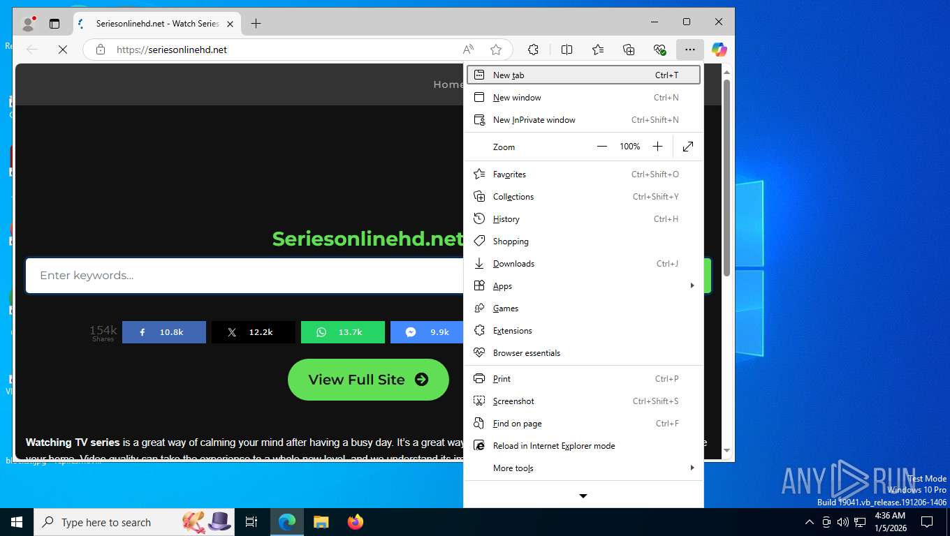Open tab actions menu icon
This screenshot has width=950, height=536.
coord(54,24)
